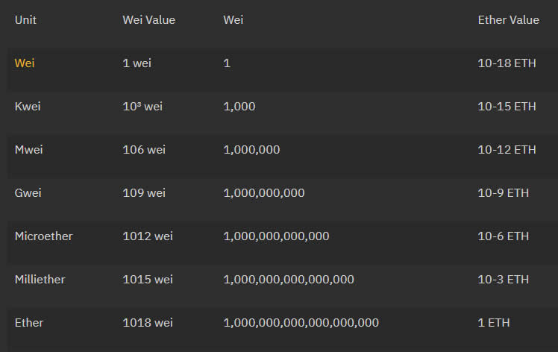Click the 'Ether' unit name
The width and height of the screenshot is (558, 352).
pyautogui.click(x=29, y=323)
